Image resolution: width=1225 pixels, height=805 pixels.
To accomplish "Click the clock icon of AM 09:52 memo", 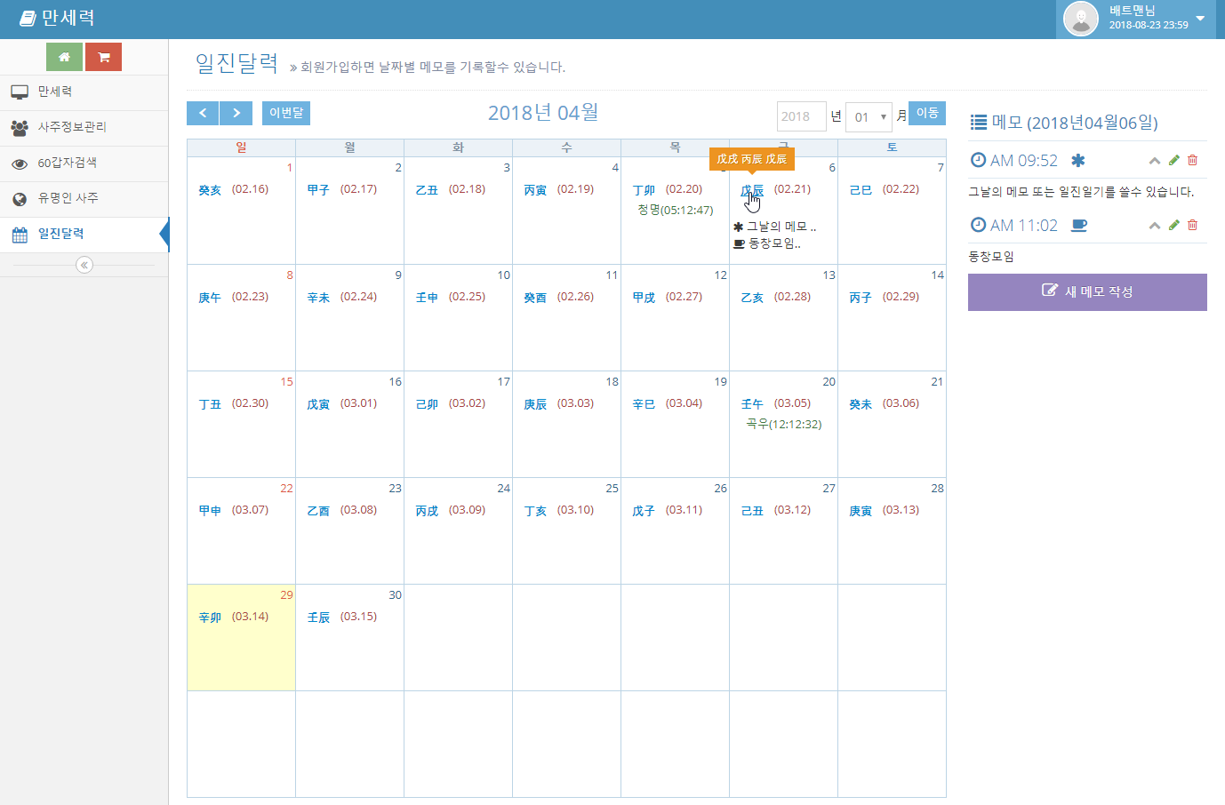I will (978, 160).
